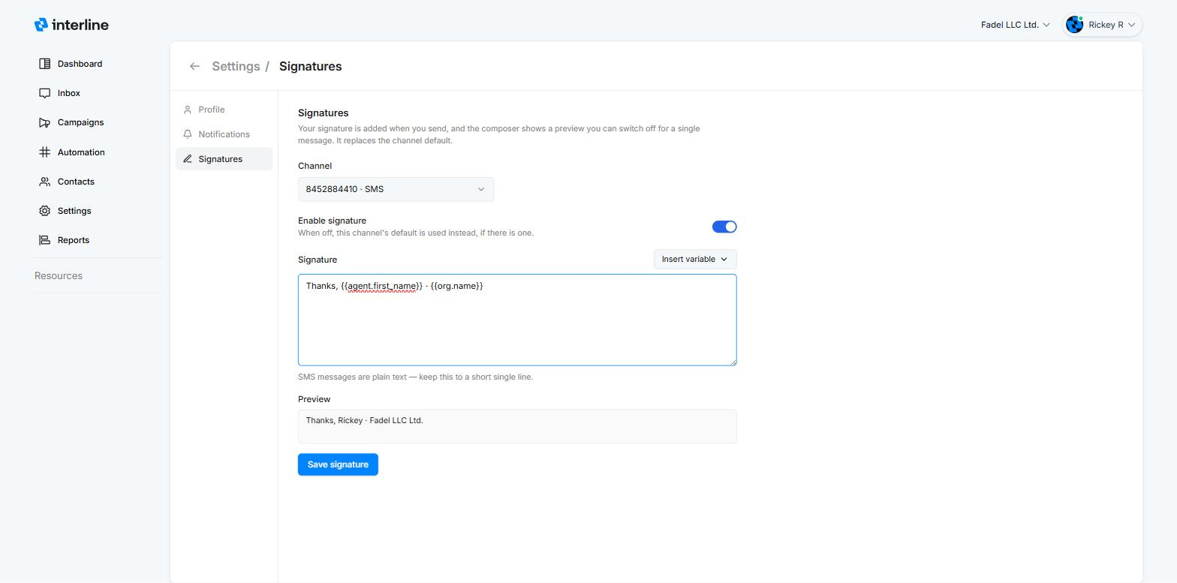This screenshot has width=1177, height=583.
Task: Open the Insert variable dropdown
Action: 695,259
